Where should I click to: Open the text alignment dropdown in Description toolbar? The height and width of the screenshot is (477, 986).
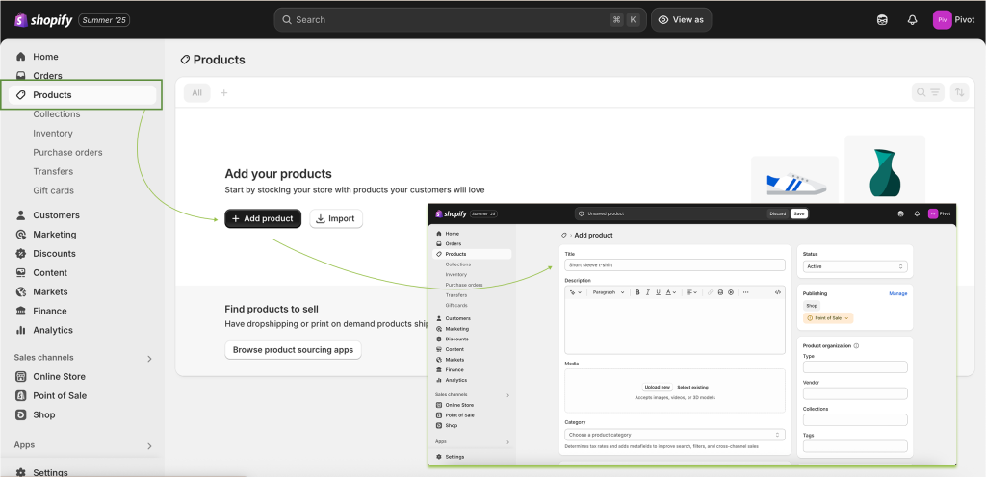click(x=691, y=292)
